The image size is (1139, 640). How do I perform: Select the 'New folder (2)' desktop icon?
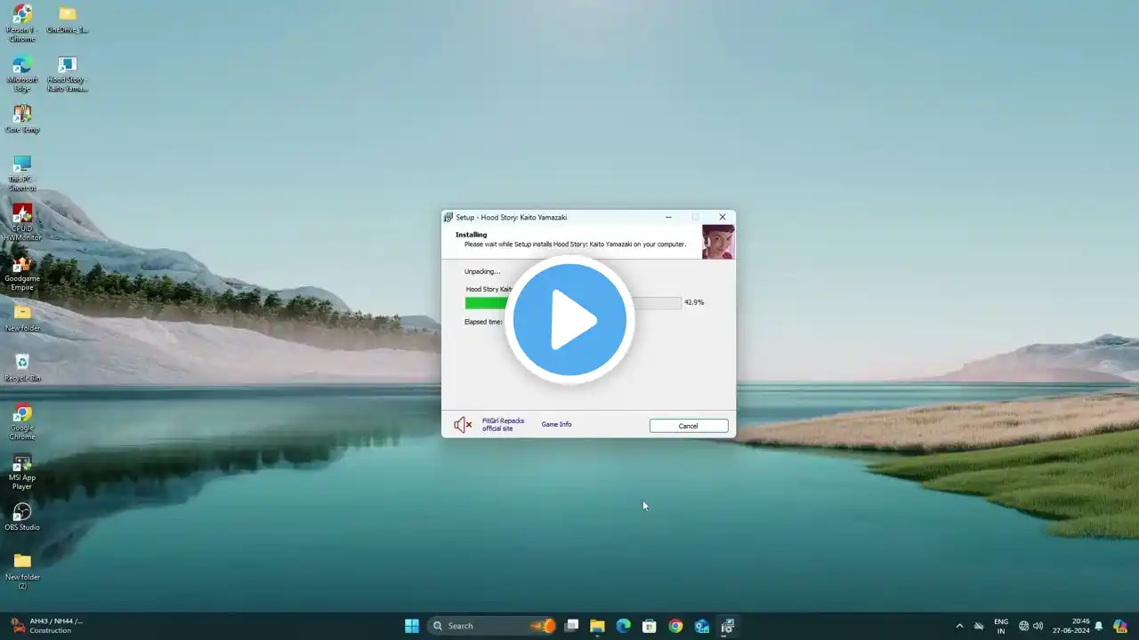pyautogui.click(x=22, y=572)
